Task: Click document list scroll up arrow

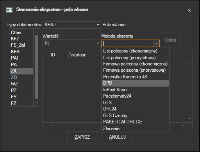Action: 37,32
